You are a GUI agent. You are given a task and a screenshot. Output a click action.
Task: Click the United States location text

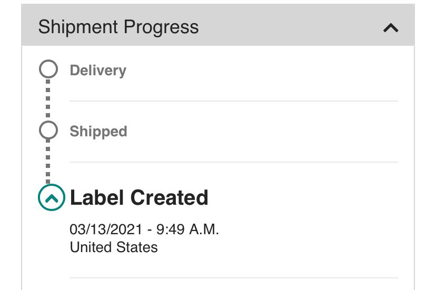114,247
